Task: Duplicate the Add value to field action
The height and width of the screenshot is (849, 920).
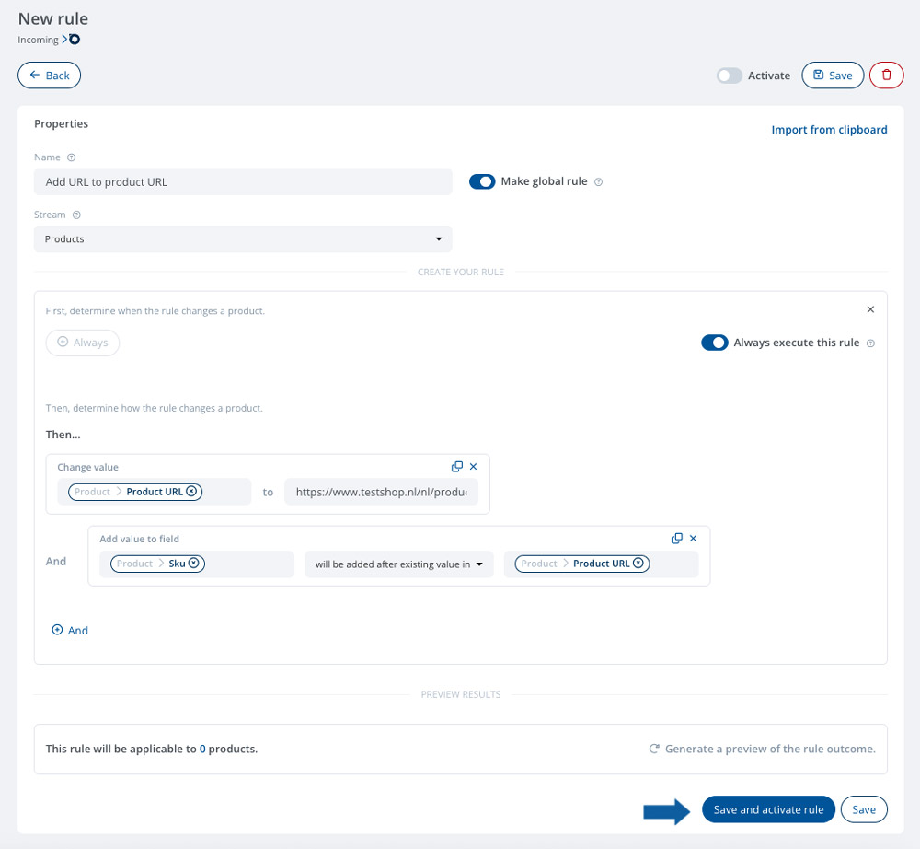Action: [x=676, y=539]
